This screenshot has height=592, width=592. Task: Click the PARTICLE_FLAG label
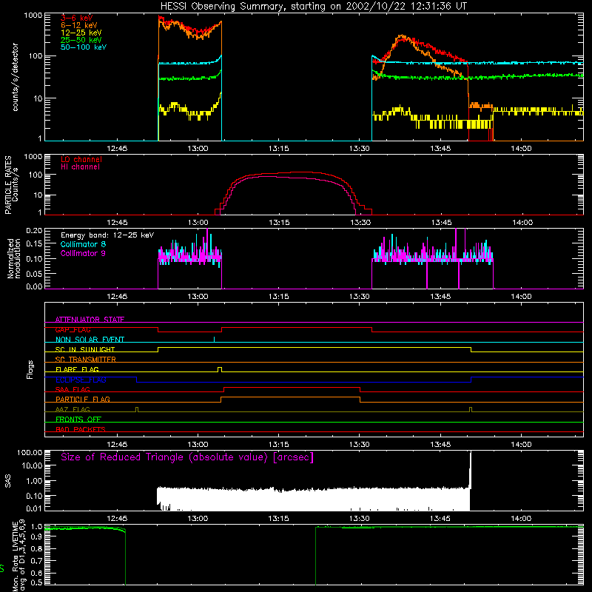[83, 399]
